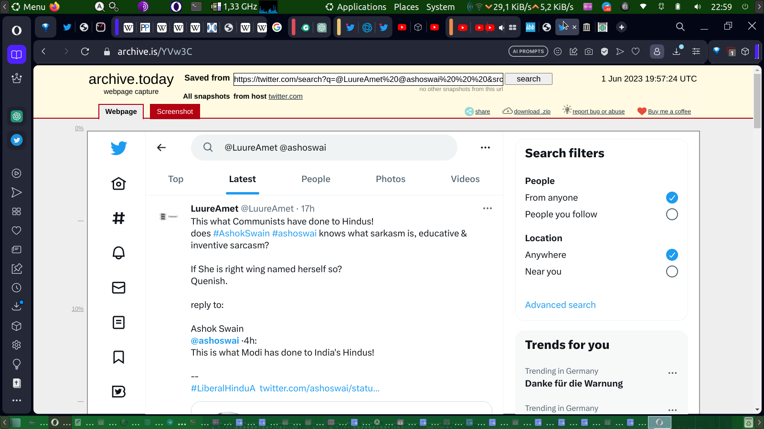The image size is (764, 429).
Task: Open the Places menu in top panel
Action: tap(406, 7)
